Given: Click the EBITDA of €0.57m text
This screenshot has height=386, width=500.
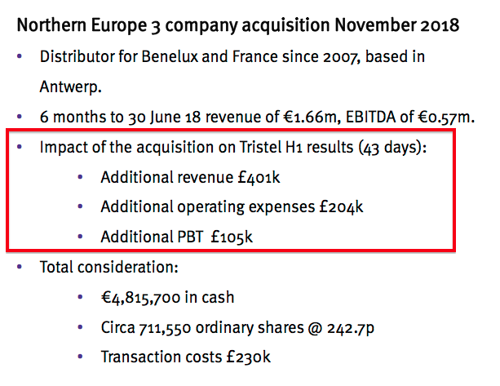Looking at the screenshot, I should (x=410, y=117).
